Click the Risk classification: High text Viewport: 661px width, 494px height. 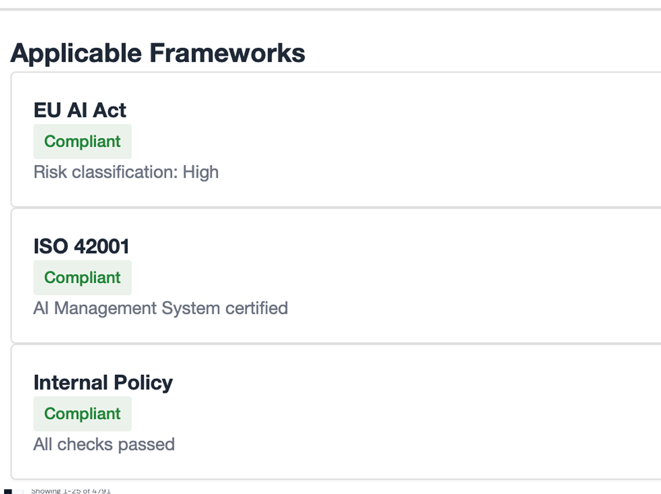(x=126, y=172)
